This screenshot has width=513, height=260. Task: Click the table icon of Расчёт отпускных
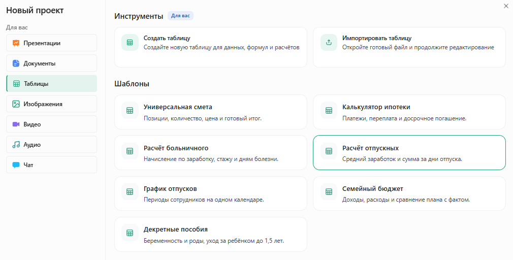(x=329, y=151)
